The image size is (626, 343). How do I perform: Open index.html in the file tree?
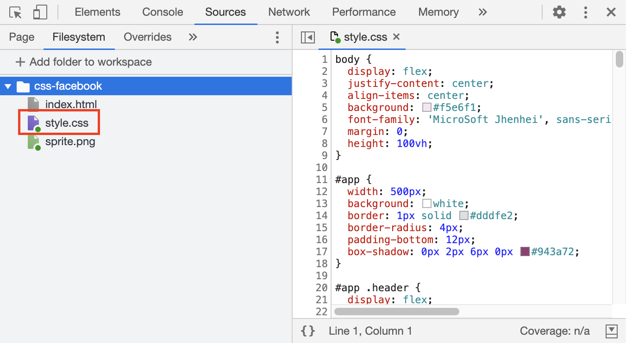click(71, 104)
